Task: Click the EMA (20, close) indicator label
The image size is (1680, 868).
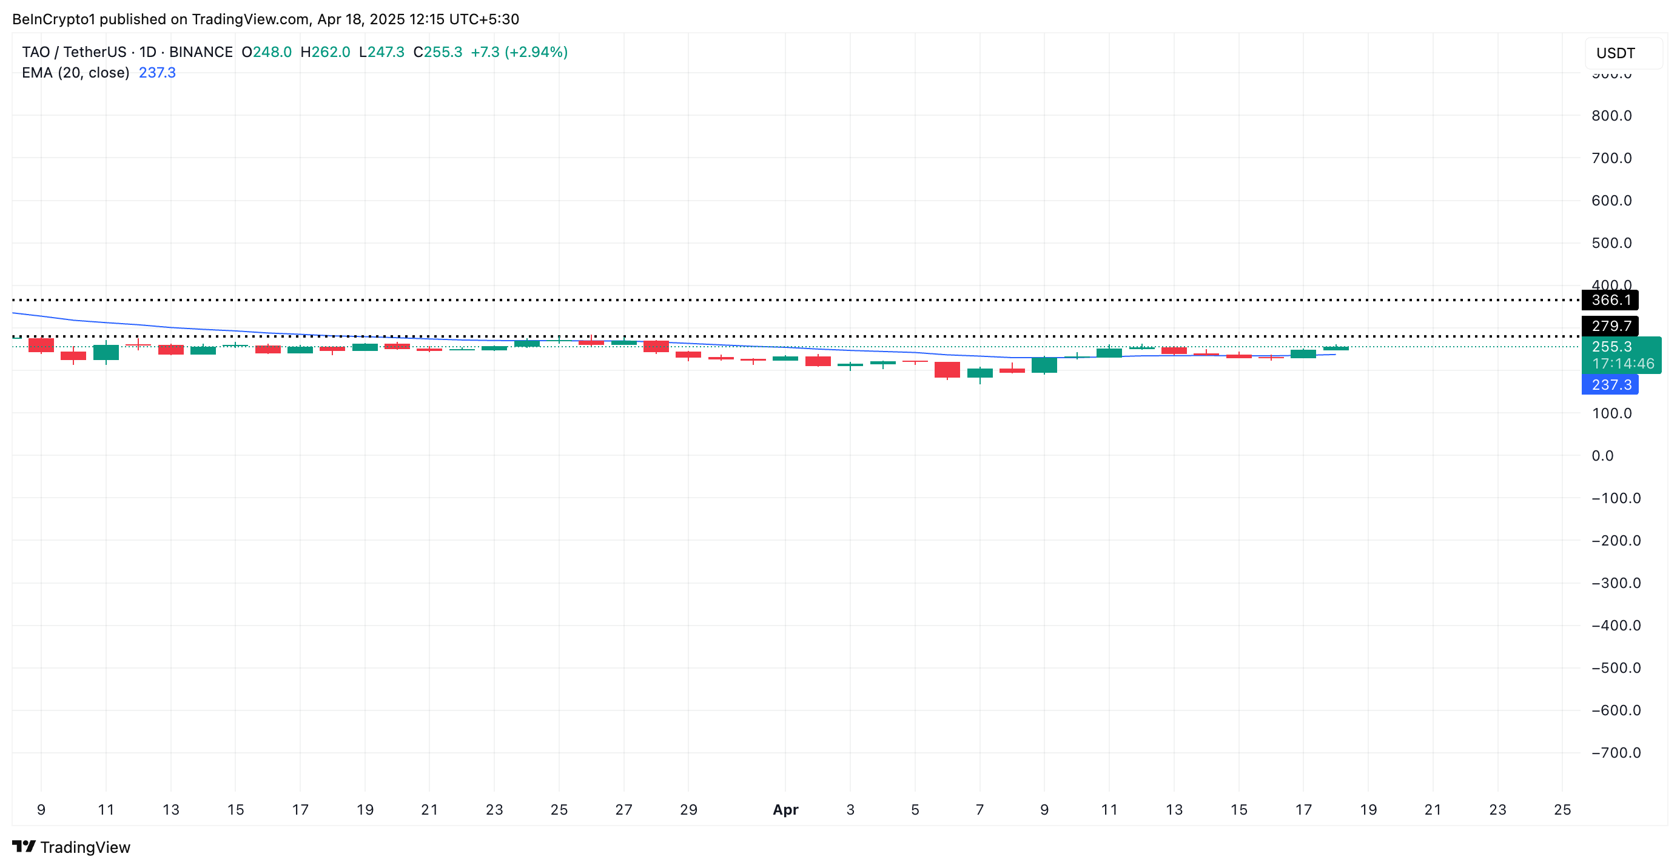Action: click(76, 73)
